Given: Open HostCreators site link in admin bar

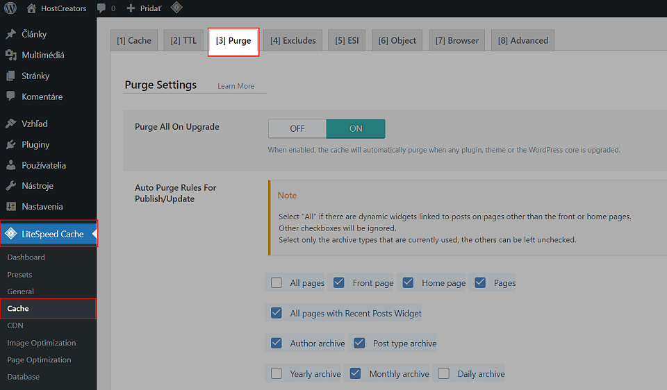Looking at the screenshot, I should (63, 8).
